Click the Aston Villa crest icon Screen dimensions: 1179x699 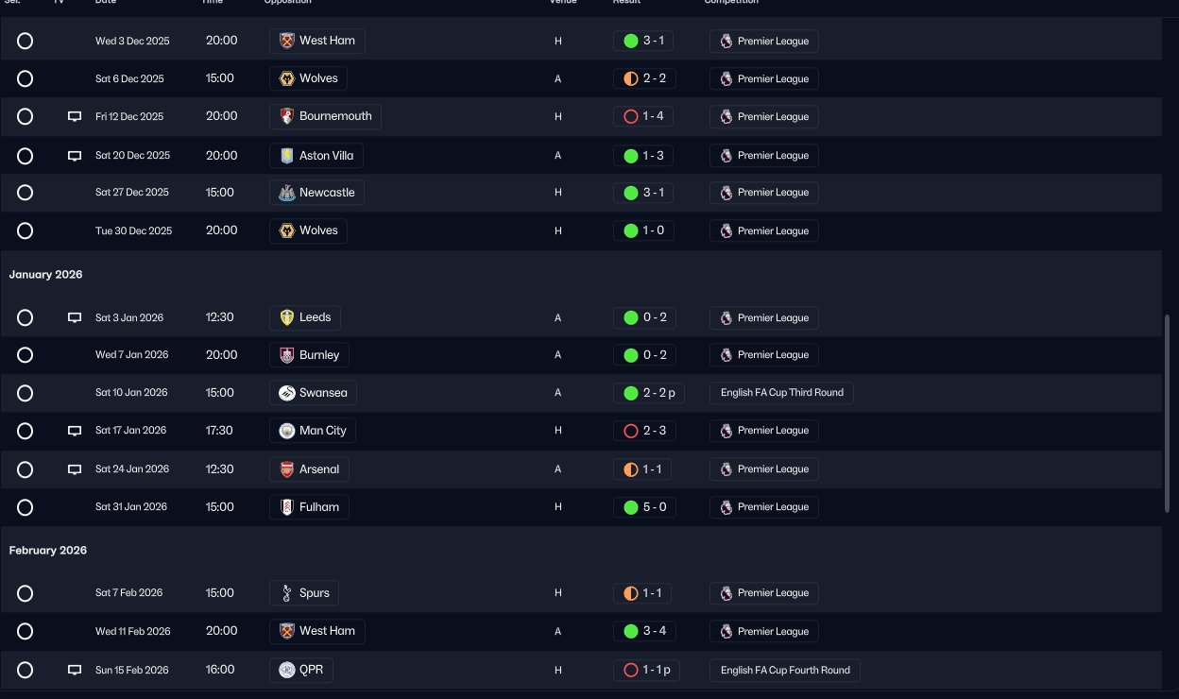pyautogui.click(x=287, y=156)
